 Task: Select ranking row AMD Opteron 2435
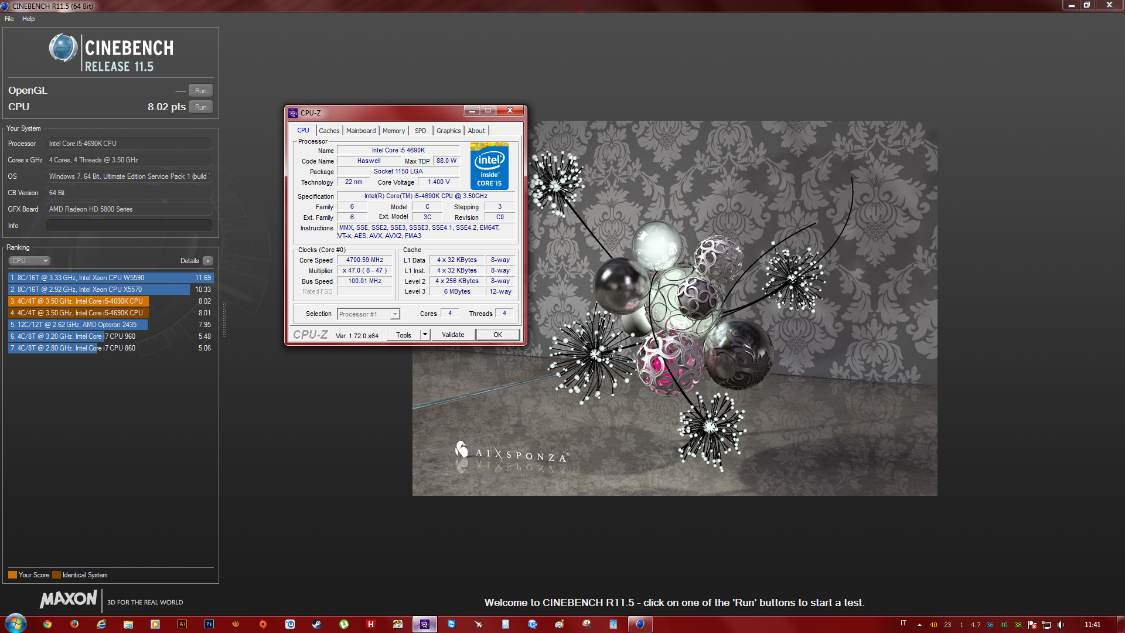pyautogui.click(x=111, y=325)
